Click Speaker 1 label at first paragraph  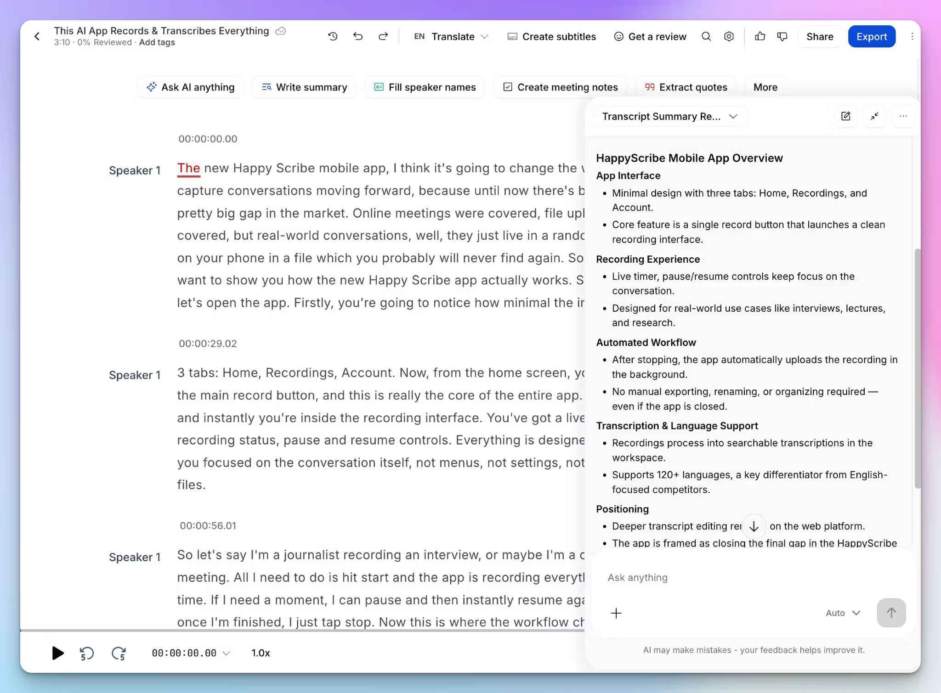click(x=135, y=170)
